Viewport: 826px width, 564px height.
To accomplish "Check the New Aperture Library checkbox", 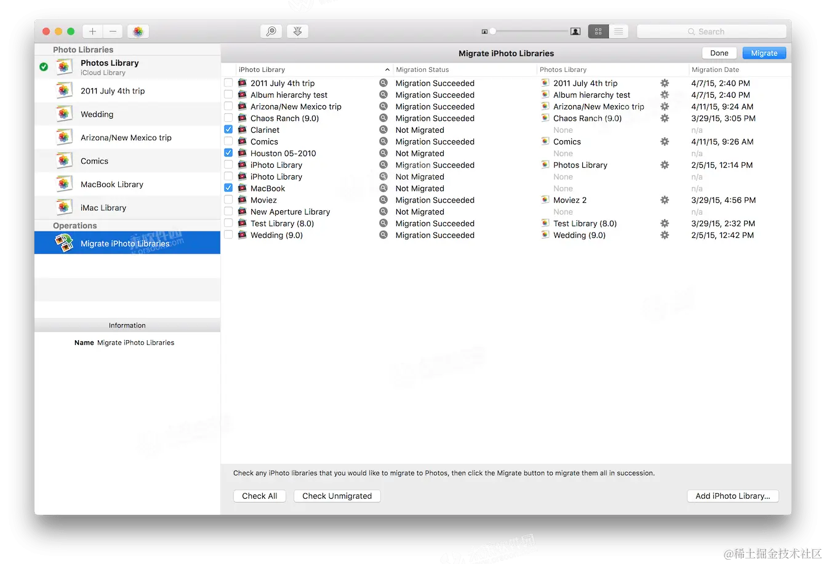I will tap(228, 212).
